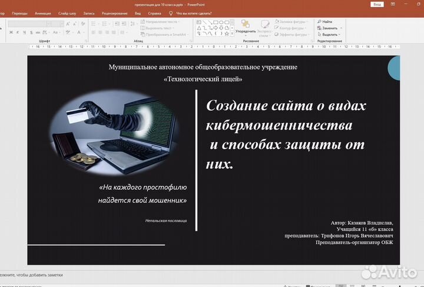Image resolution: width=424 pixels, height=287 pixels.
Task: Click the increase font size icon
Action: [68, 24]
